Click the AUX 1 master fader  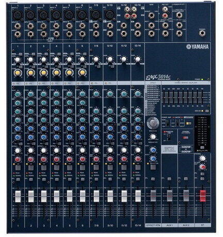[x=169, y=196]
